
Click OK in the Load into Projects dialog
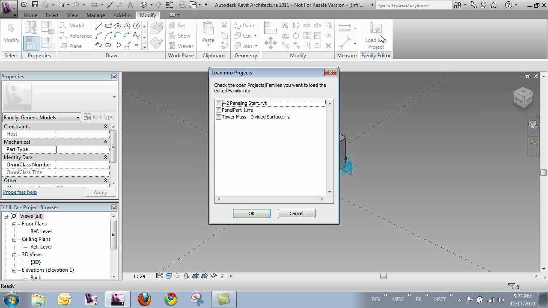point(251,213)
